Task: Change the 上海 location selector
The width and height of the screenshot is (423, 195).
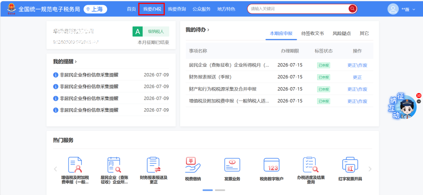Action: [x=95, y=9]
